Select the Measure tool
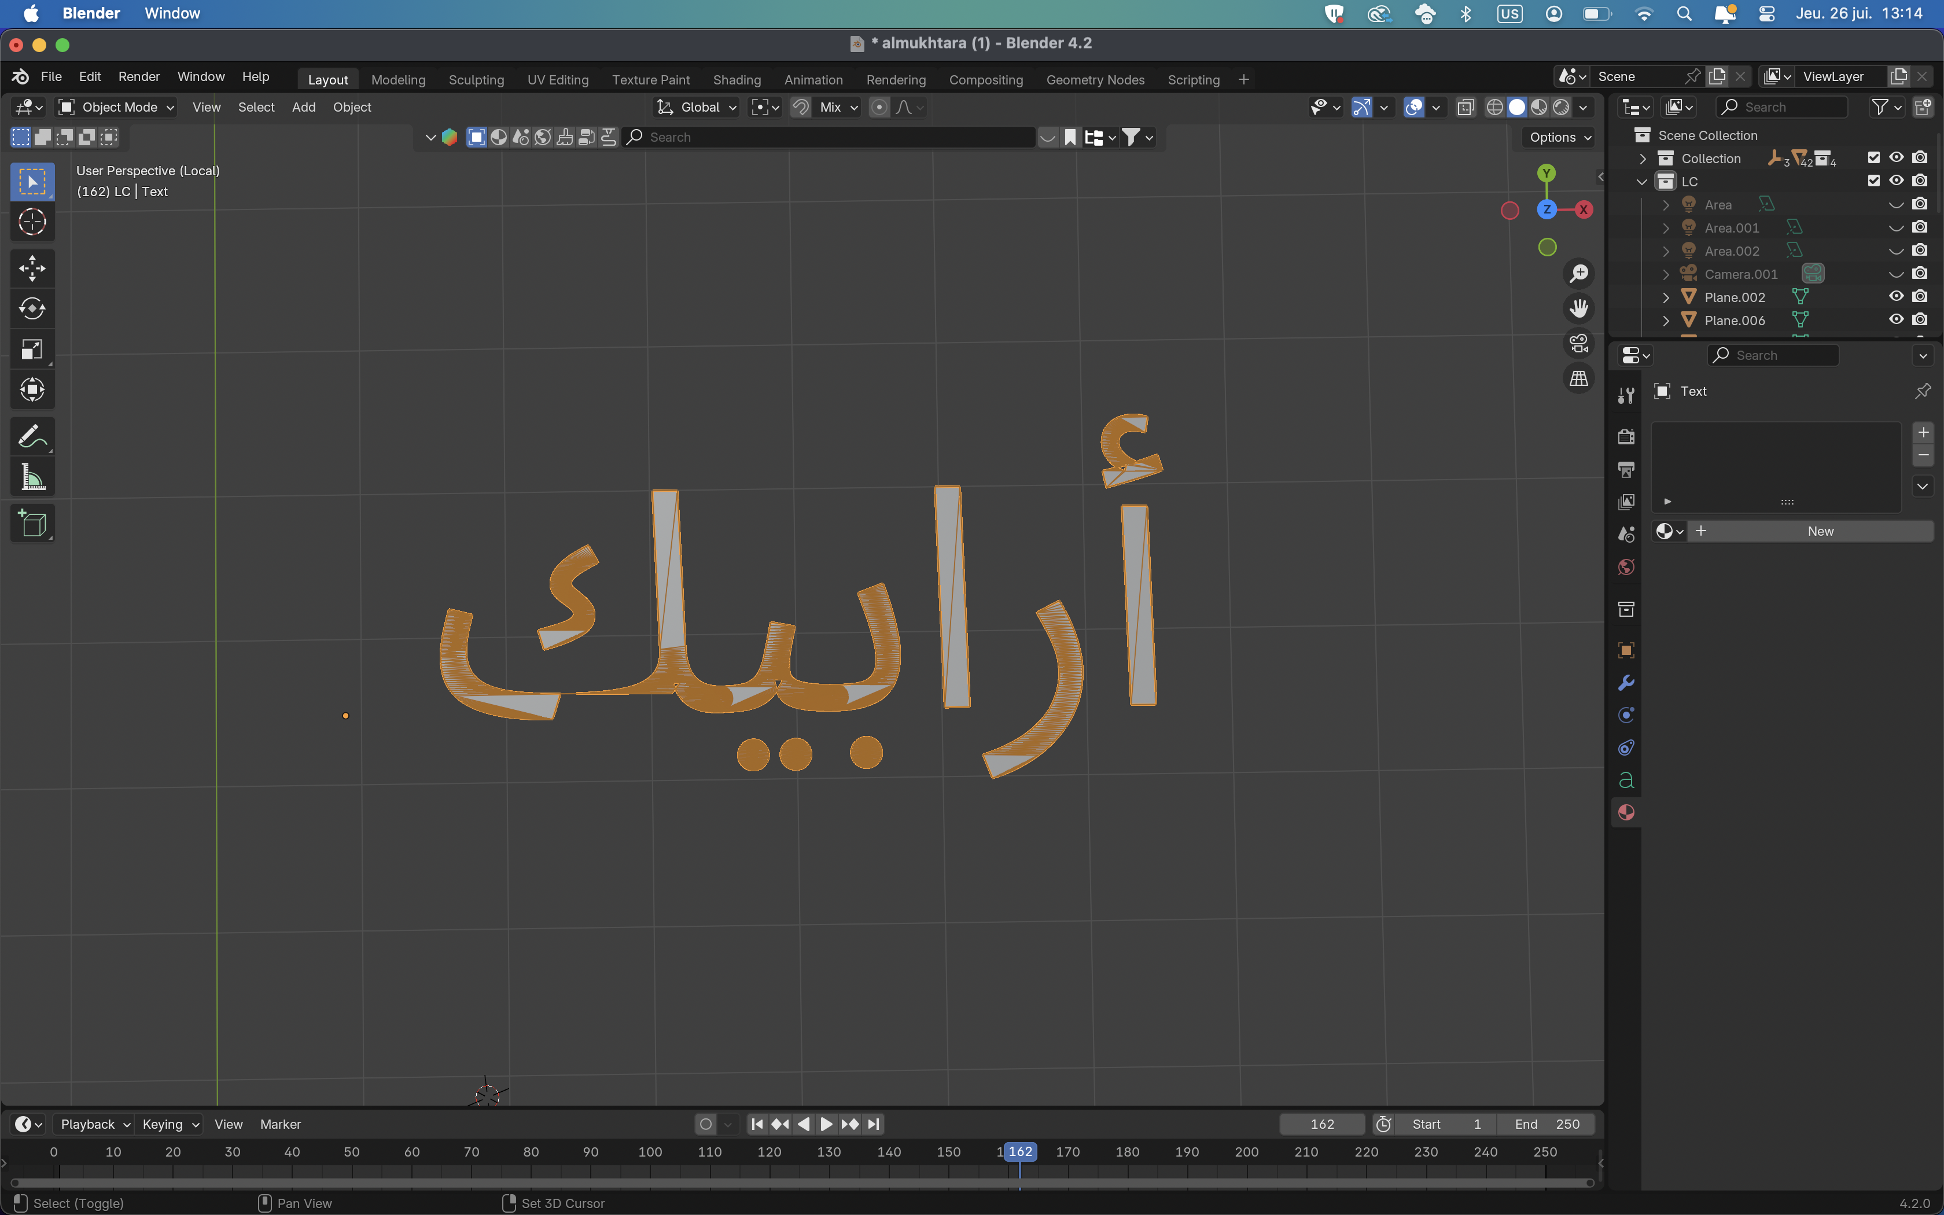The width and height of the screenshot is (1944, 1215). click(x=32, y=478)
